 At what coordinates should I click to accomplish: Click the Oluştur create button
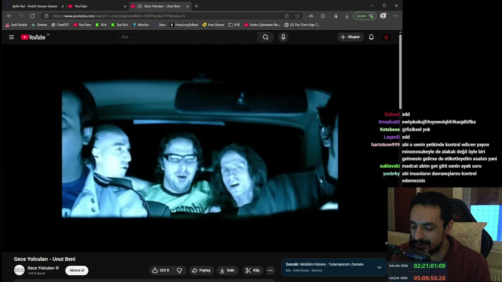350,37
